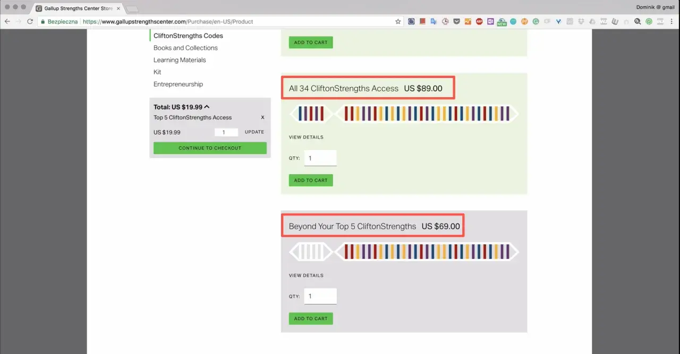Click the 'US $19.99' cart item price

167,132
